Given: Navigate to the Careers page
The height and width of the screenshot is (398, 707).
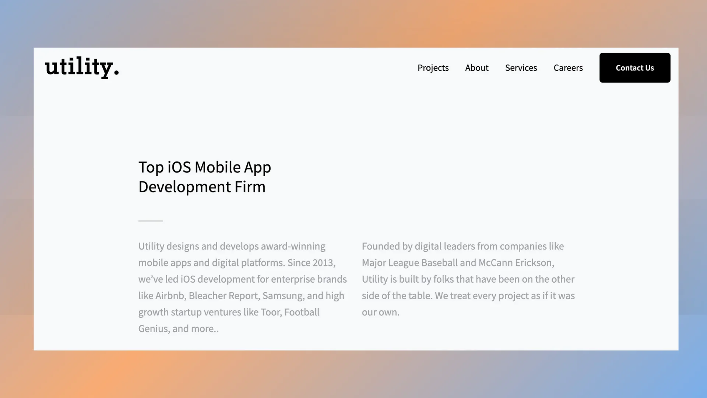Looking at the screenshot, I should pyautogui.click(x=568, y=68).
